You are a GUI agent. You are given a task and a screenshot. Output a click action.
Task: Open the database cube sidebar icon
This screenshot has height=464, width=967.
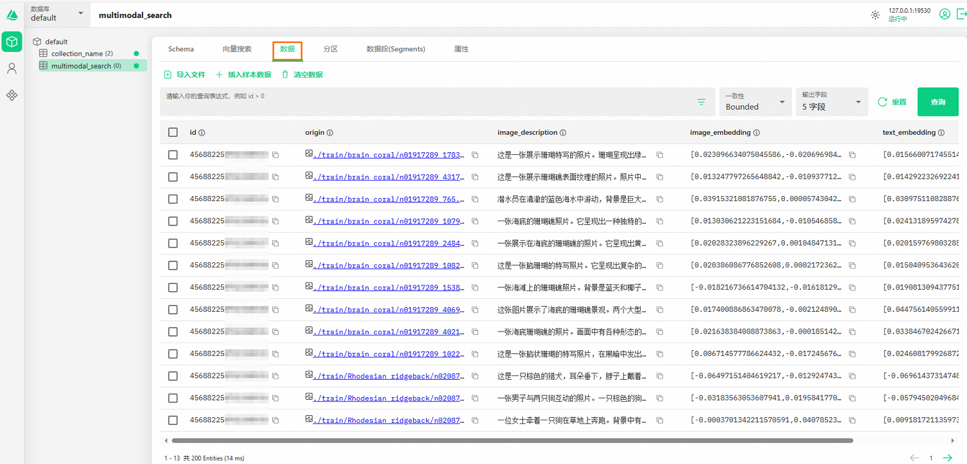[12, 42]
